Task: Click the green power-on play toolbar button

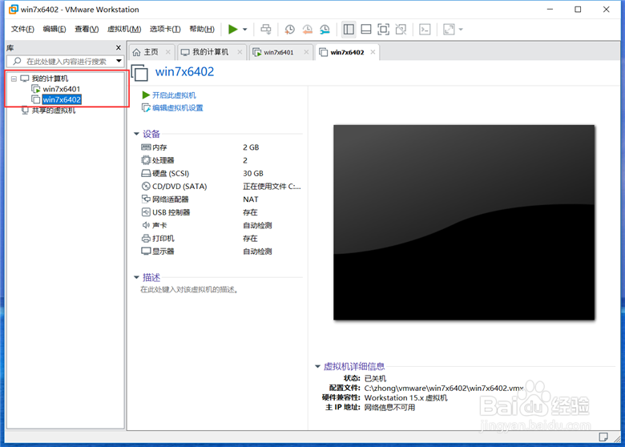Action: pyautogui.click(x=233, y=29)
